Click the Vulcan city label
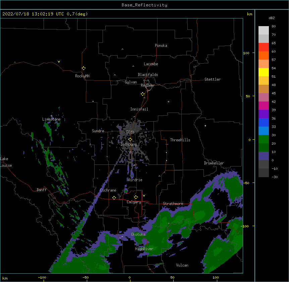Viewport: 289px width, 282px height. [182, 265]
